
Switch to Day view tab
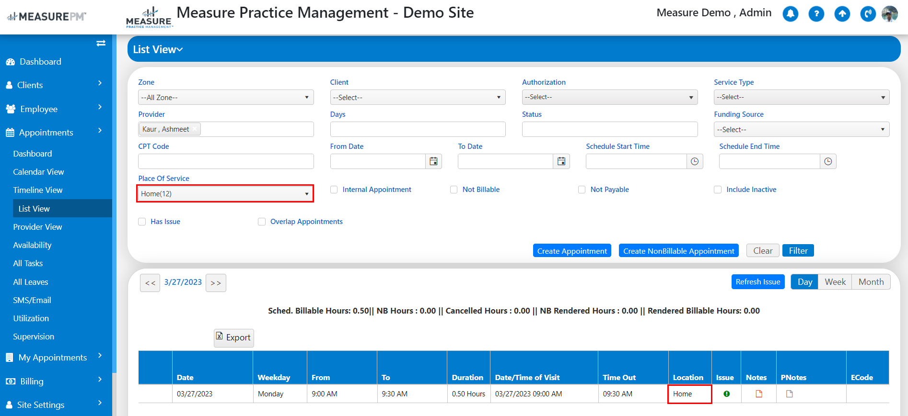pos(805,282)
